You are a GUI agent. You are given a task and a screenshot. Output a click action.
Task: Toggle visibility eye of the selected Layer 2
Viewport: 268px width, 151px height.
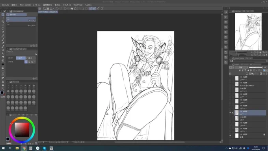tap(230, 112)
